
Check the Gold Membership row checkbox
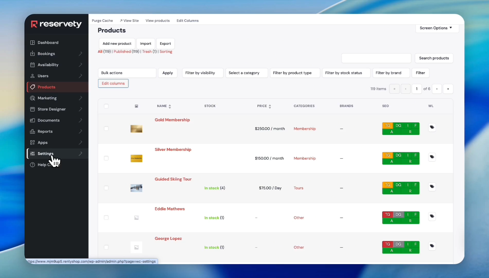click(106, 129)
